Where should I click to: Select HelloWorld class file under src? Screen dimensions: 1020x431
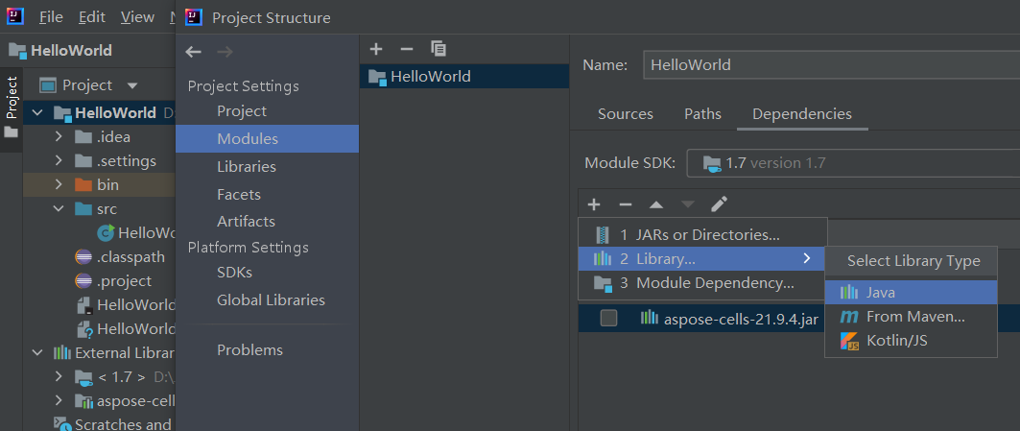[136, 233]
